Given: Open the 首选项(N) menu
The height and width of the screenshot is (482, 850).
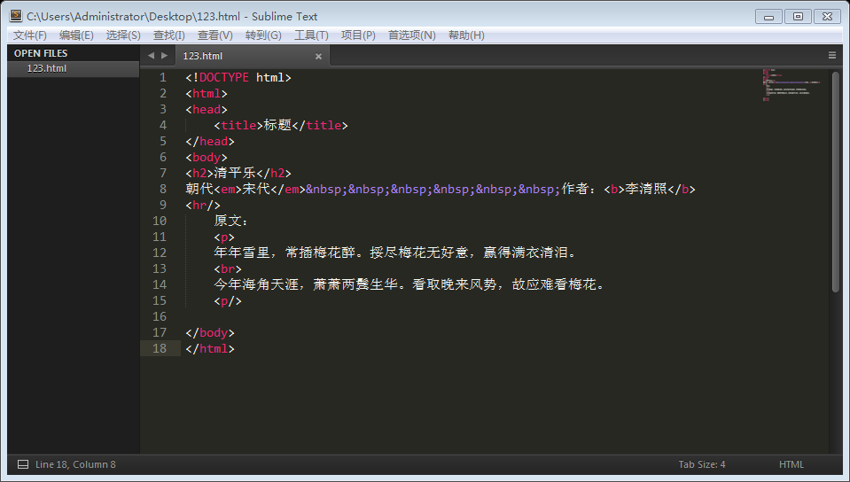Looking at the screenshot, I should point(411,35).
